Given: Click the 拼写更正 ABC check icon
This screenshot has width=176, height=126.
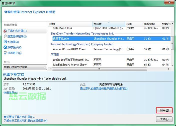Looking at the screenshot, I should click(5, 53).
